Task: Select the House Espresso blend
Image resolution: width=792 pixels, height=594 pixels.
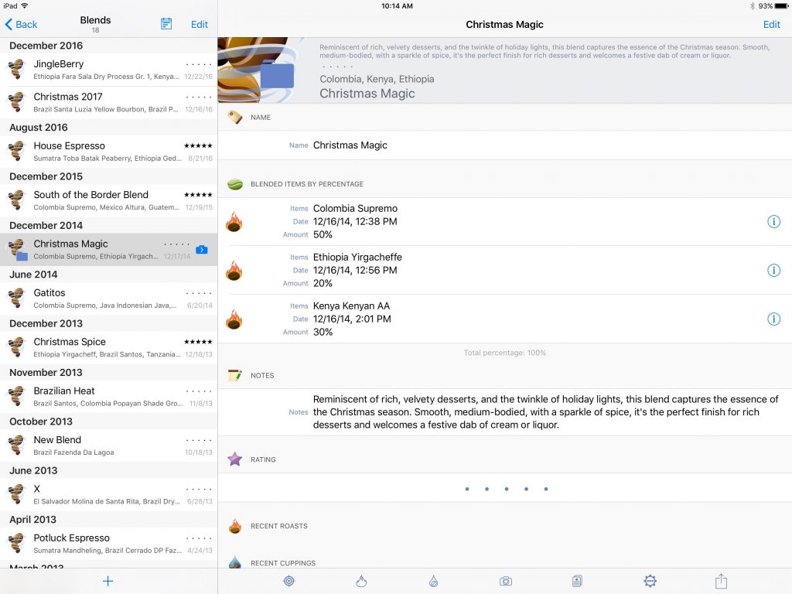Action: click(x=108, y=152)
